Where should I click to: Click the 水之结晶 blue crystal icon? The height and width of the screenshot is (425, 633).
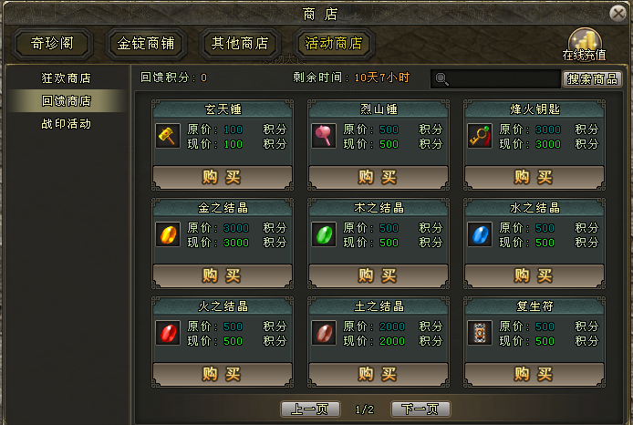coord(480,235)
